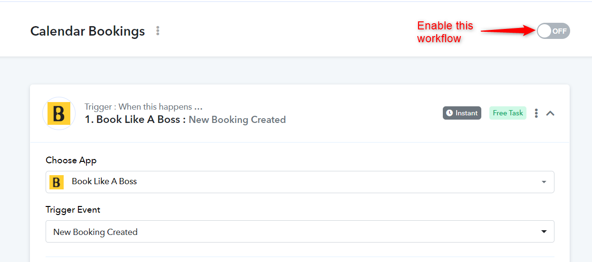Select the New Booking Created value in Trigger Event
Viewport: 592px width, 262px height.
point(95,232)
